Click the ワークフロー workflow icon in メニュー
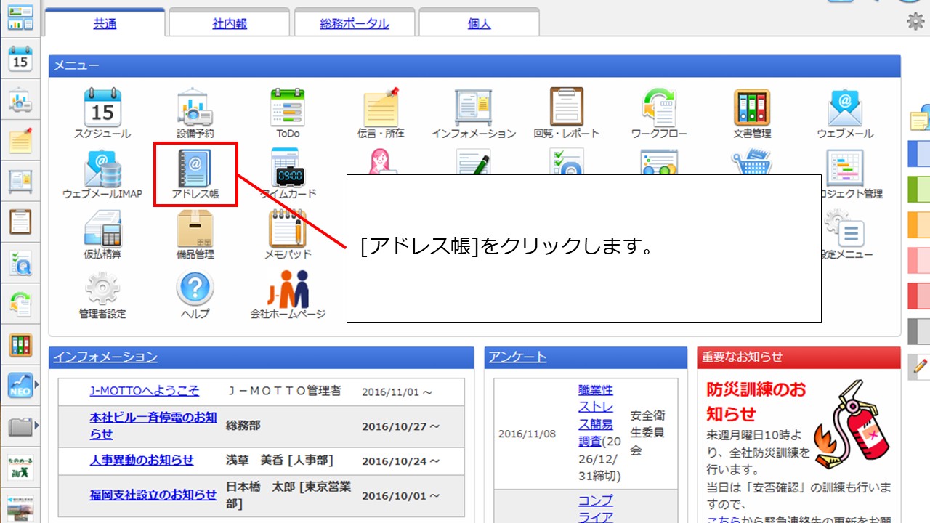The width and height of the screenshot is (930, 523). coord(660,113)
